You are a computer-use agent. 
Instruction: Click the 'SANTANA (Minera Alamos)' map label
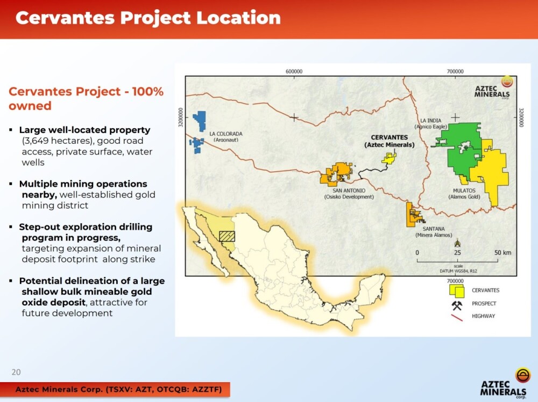click(434, 232)
